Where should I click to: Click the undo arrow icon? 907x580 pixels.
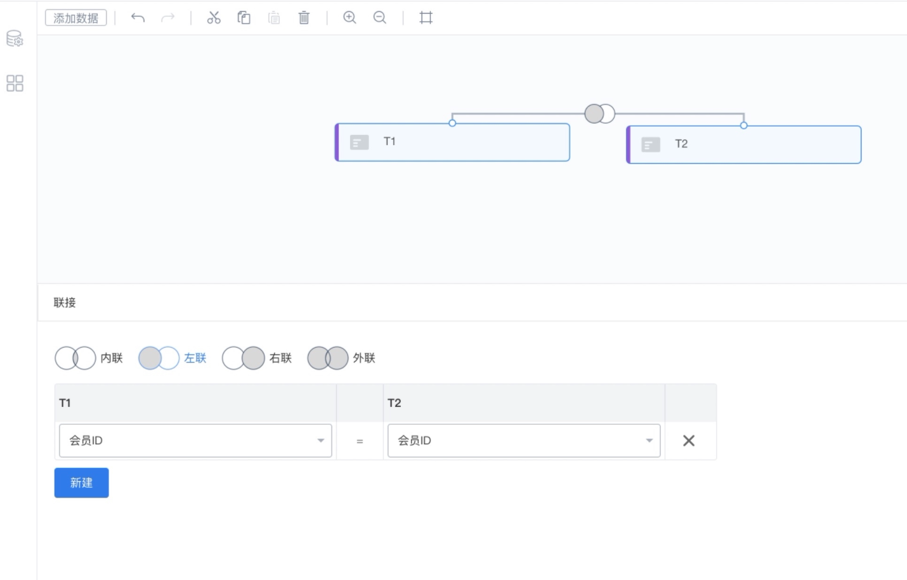[138, 18]
